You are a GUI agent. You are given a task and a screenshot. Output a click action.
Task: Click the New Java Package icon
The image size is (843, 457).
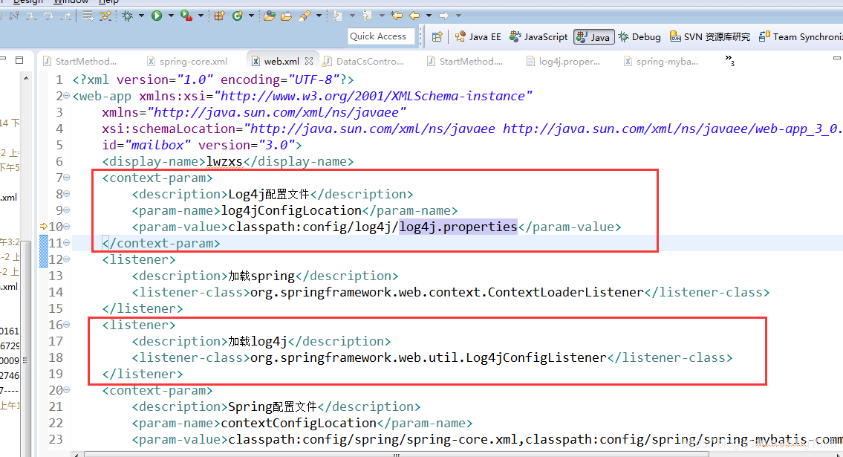pyautogui.click(x=219, y=16)
